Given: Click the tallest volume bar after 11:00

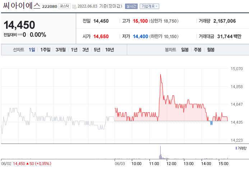Looking at the screenshot, I should pyautogui.click(x=160, y=152).
